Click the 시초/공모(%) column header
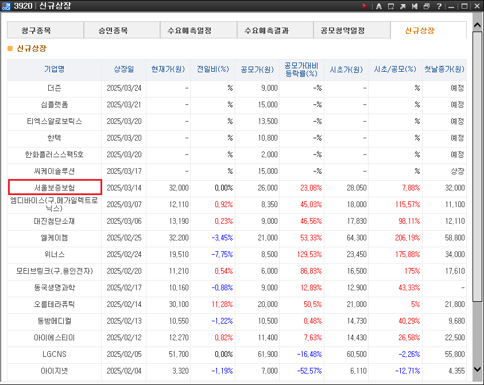This screenshot has height=385, width=484. [x=395, y=69]
